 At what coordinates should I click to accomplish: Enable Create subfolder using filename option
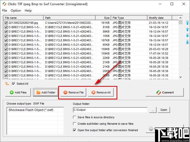[74, 124]
